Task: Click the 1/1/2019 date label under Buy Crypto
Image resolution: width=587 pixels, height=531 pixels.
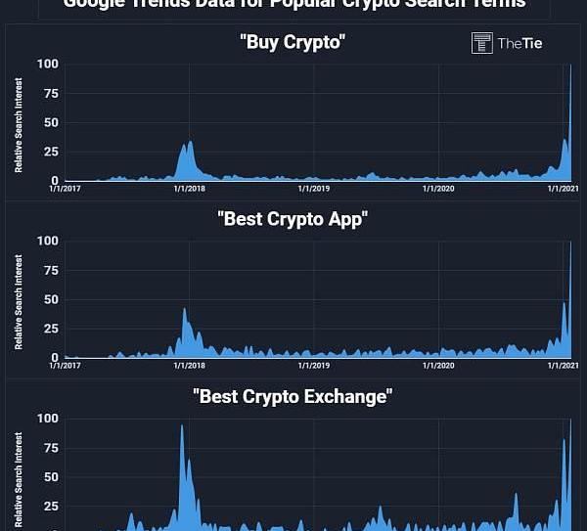Action: tap(313, 189)
